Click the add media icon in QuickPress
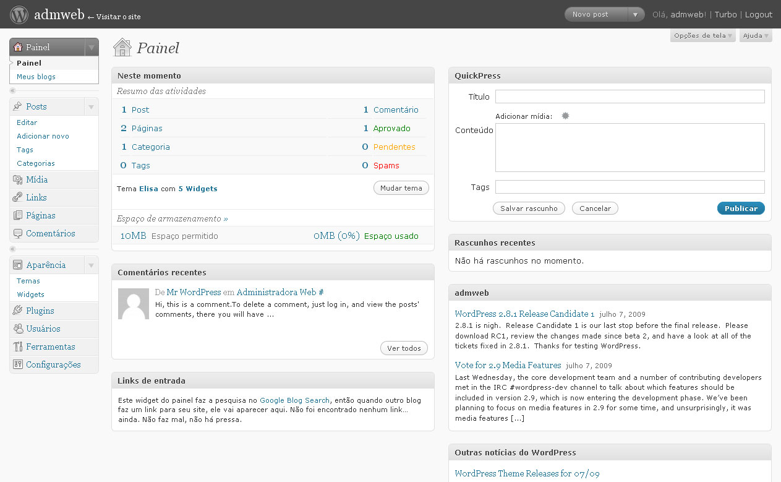The height and width of the screenshot is (482, 781). [565, 116]
